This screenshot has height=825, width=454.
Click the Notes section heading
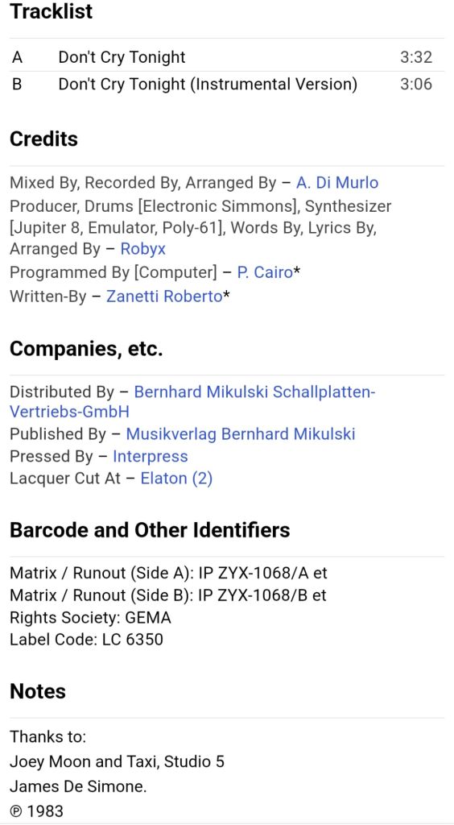point(38,691)
